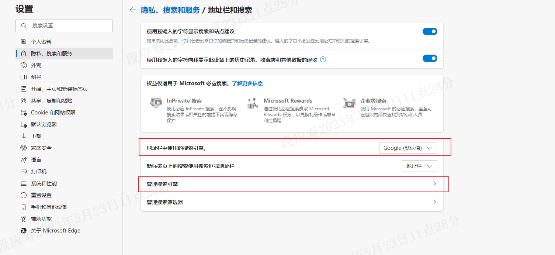Click the InPrivate 搜索 heading
Viewport: 555px width, 255px height.
(184, 101)
